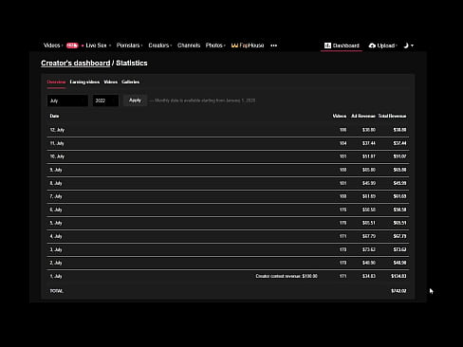Click the Apply button
The width and height of the screenshot is (463, 347).
pos(135,100)
